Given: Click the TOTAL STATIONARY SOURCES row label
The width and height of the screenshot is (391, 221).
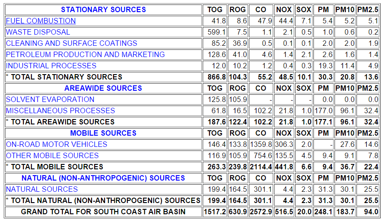Looking at the screenshot, I should pyautogui.click(x=66, y=77).
